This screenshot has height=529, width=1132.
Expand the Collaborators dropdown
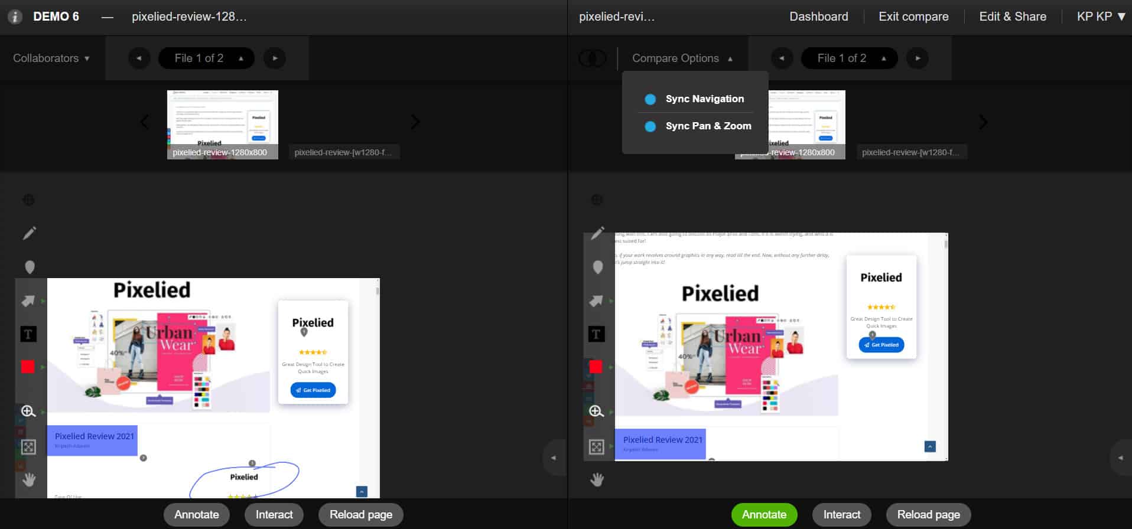coord(51,58)
